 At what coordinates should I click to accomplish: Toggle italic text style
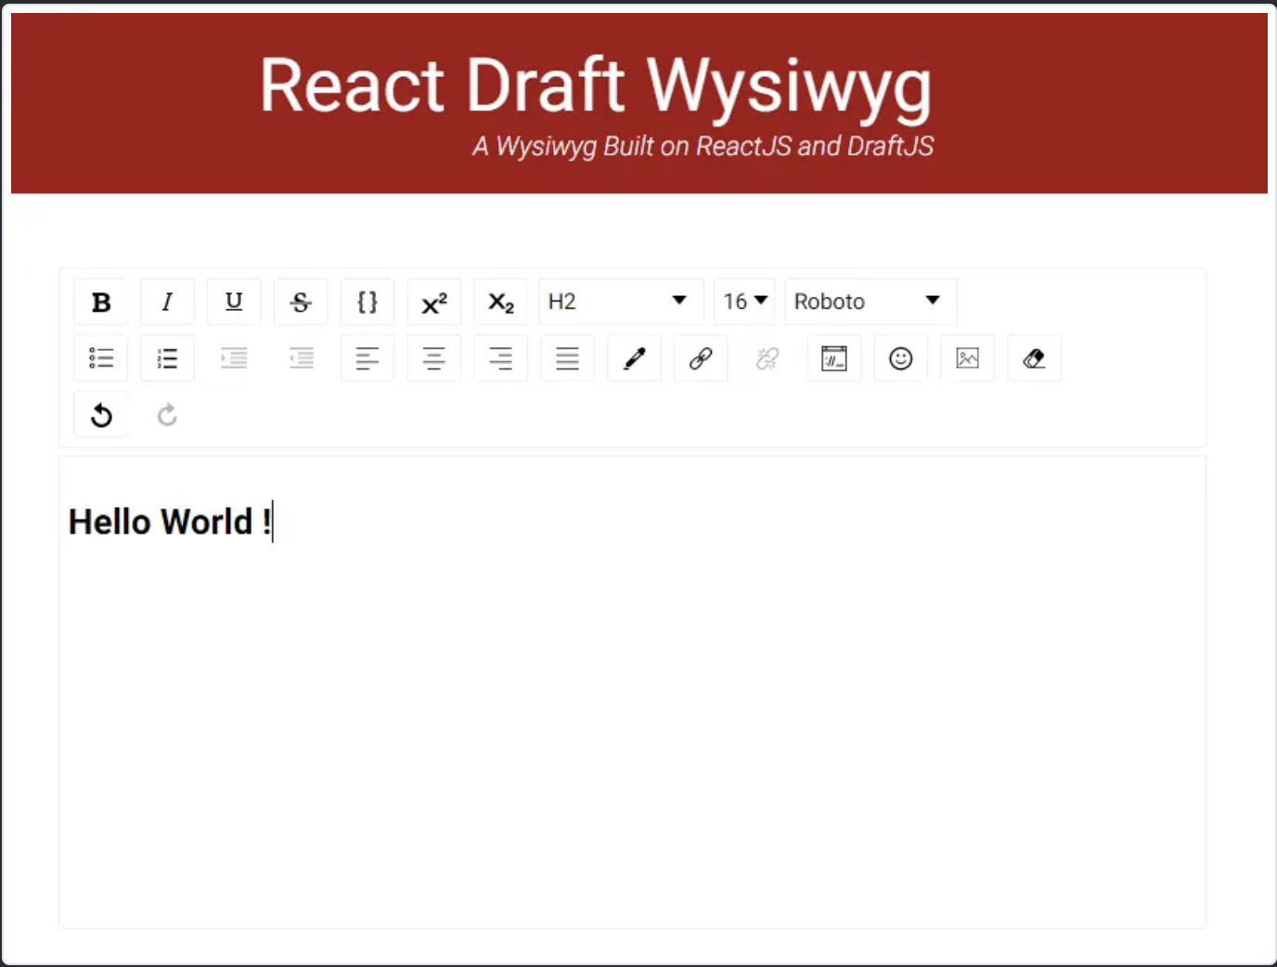pos(168,302)
